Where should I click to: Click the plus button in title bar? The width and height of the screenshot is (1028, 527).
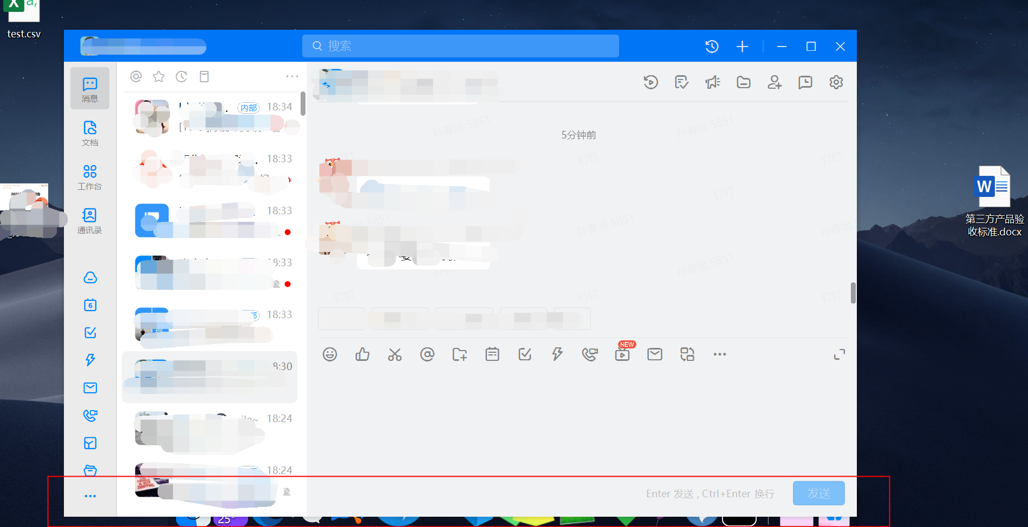743,47
